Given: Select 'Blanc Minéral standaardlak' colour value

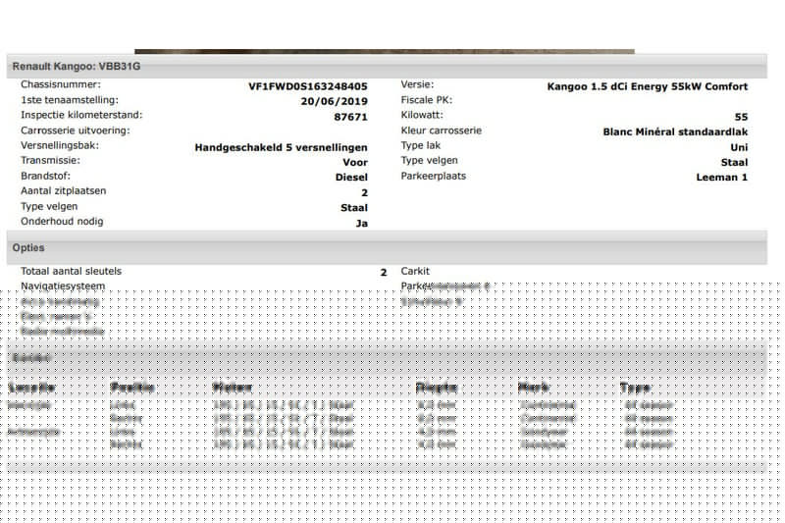Looking at the screenshot, I should click(x=675, y=132).
